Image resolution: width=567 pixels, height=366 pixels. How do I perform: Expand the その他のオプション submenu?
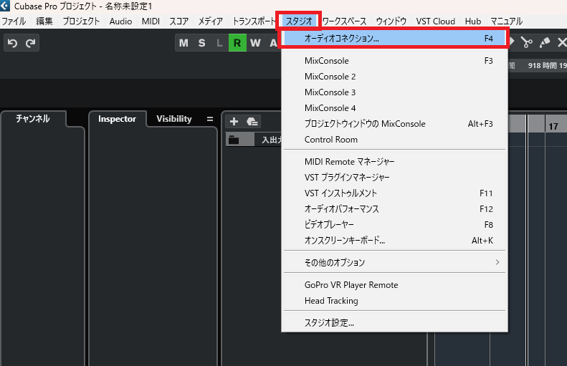pos(394,262)
